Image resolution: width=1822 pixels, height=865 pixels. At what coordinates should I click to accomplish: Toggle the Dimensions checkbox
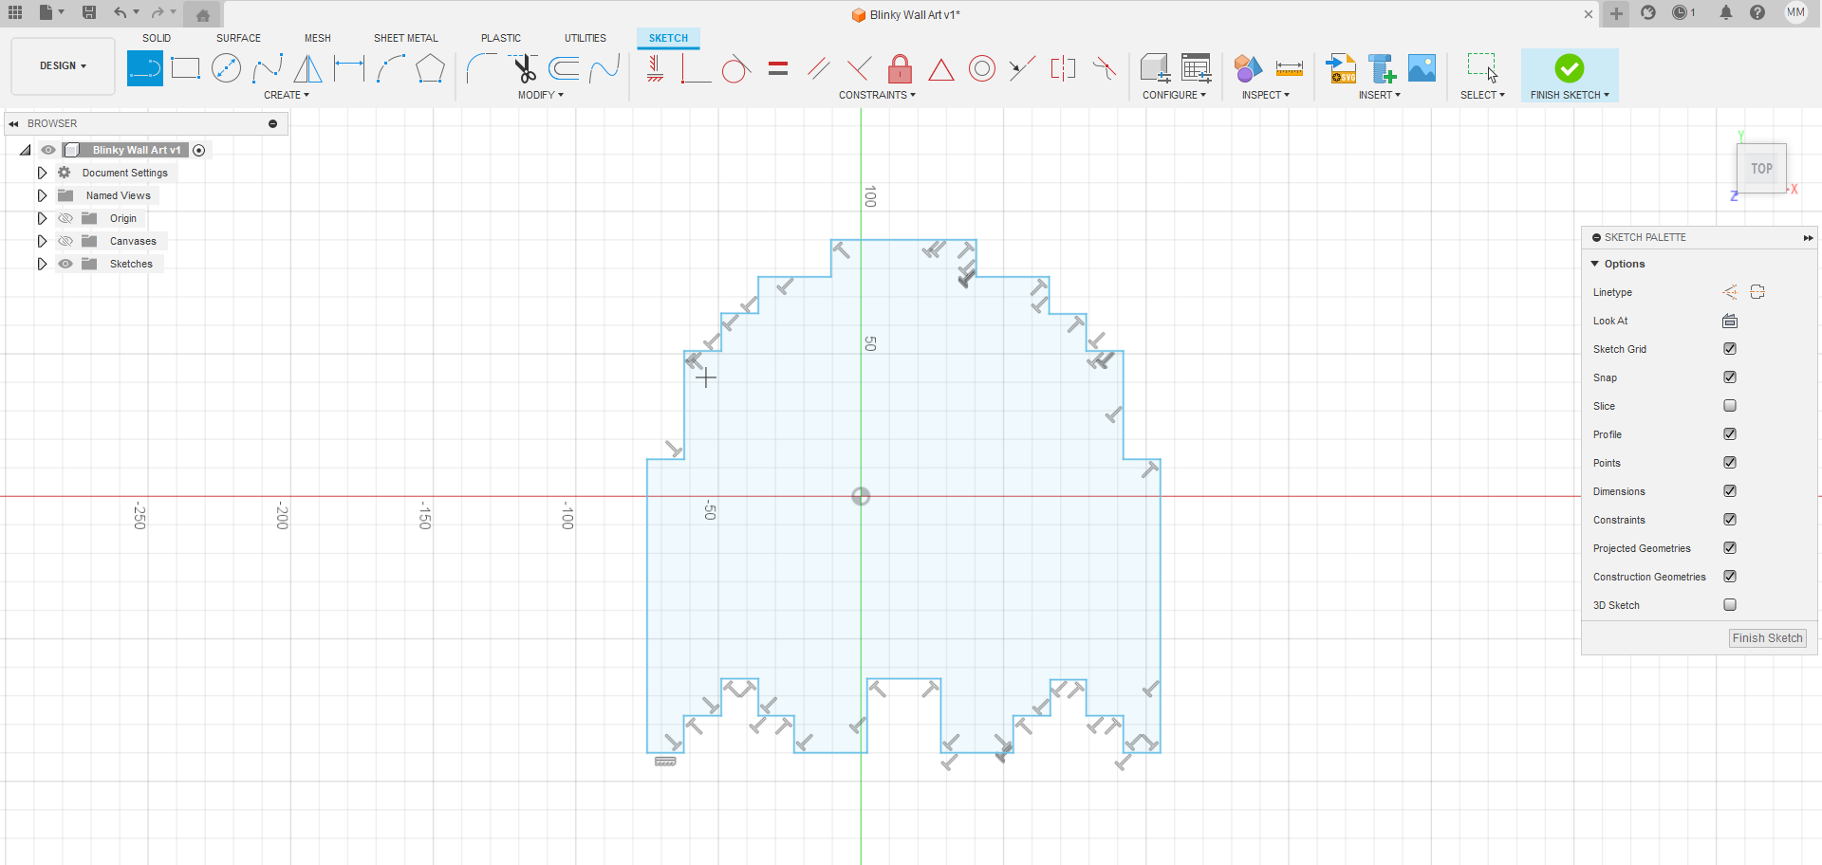(1730, 491)
